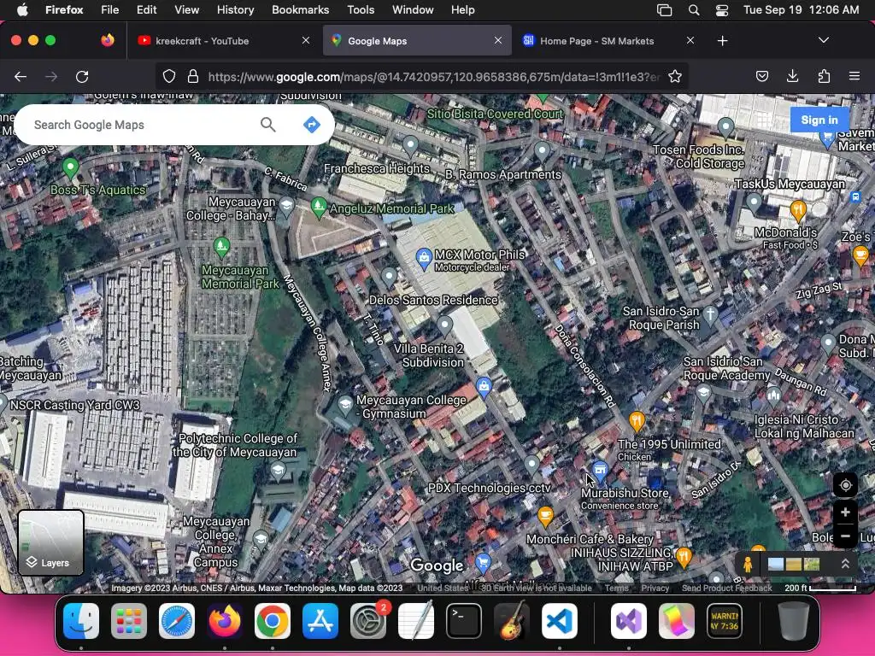
Task: Select the Angeluz Memorial Park pin
Action: (x=319, y=208)
